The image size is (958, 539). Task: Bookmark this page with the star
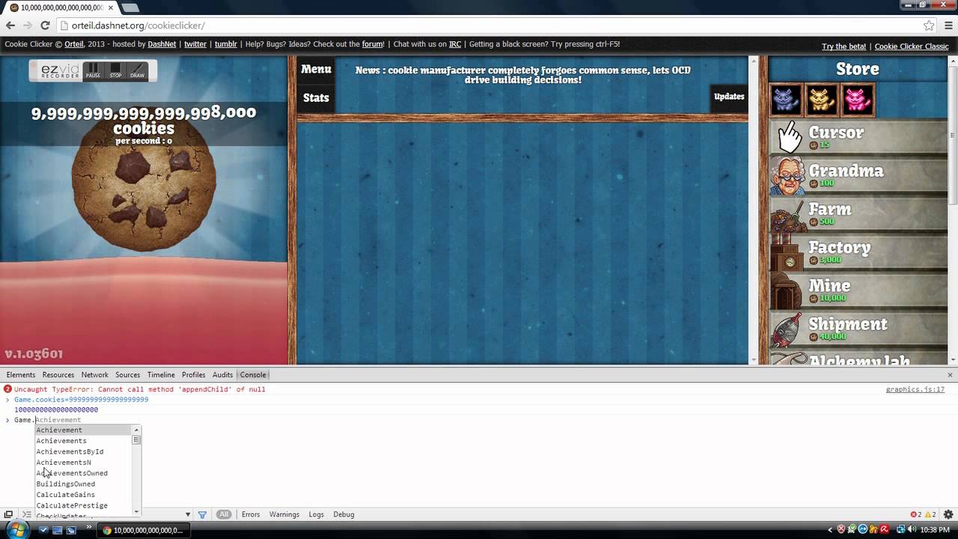point(929,25)
